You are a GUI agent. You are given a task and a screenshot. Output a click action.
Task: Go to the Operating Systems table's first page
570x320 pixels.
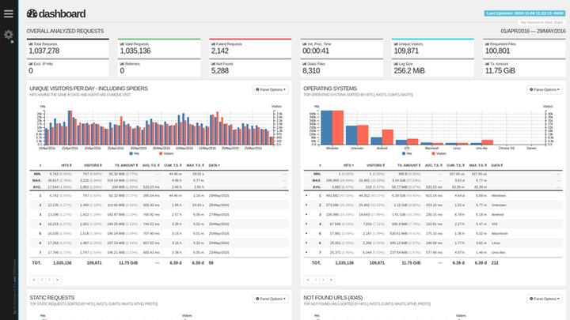tap(307, 280)
